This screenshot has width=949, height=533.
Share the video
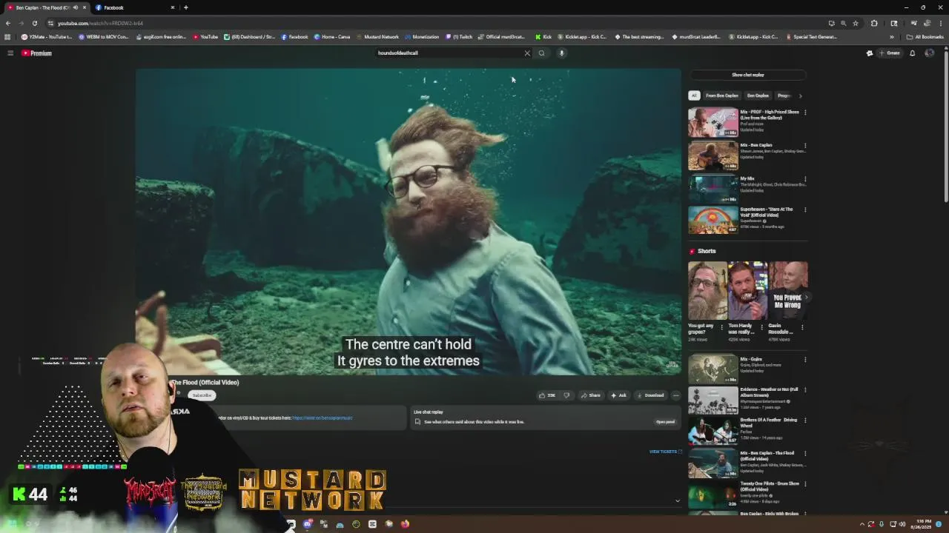591,395
